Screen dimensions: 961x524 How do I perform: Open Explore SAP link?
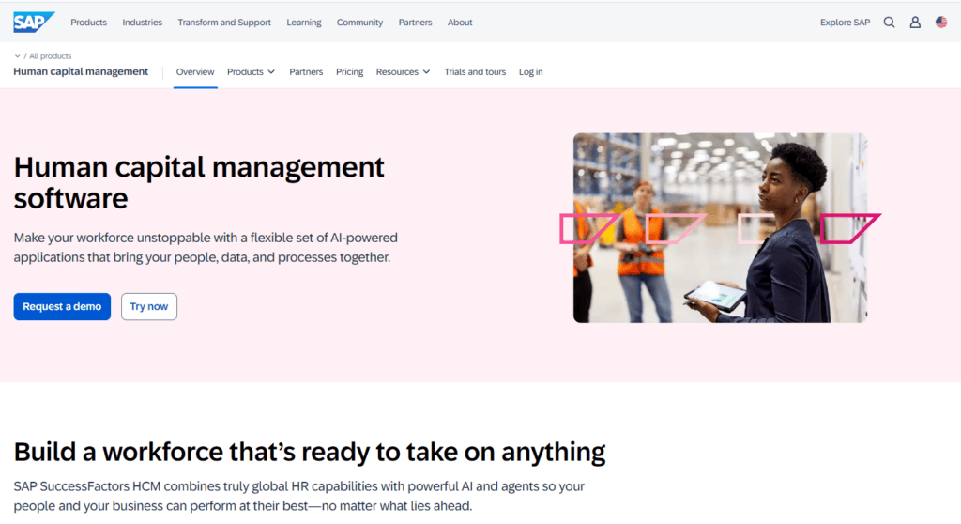tap(845, 23)
